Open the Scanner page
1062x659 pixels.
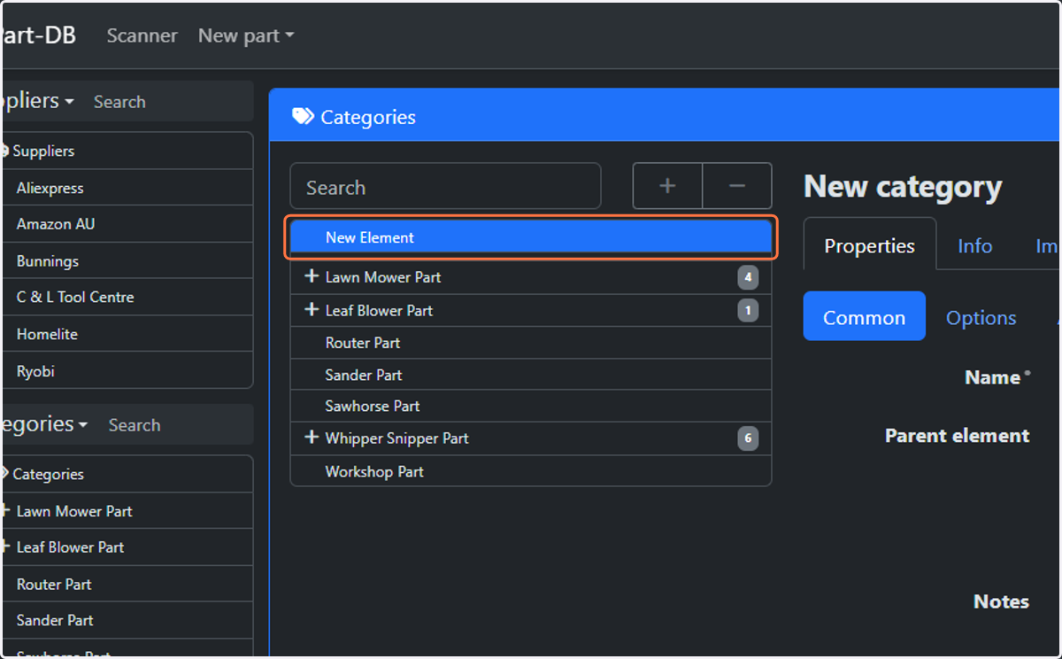142,35
